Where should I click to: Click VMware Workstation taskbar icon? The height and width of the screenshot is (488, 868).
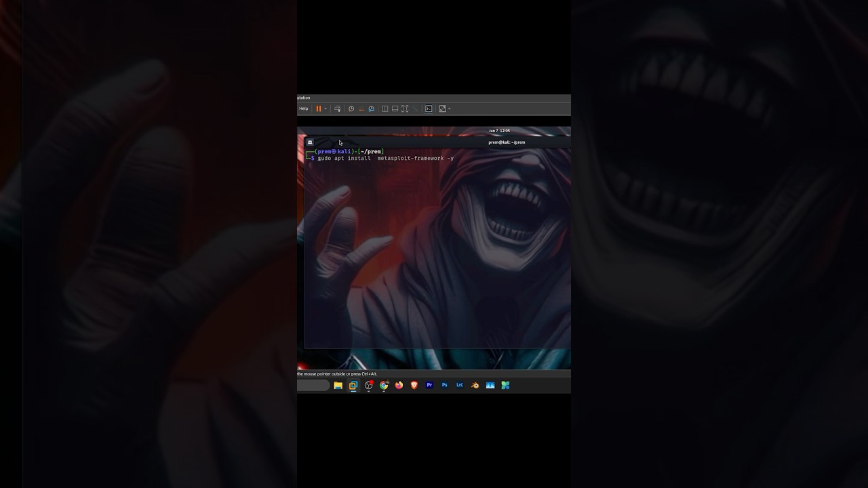click(x=353, y=385)
